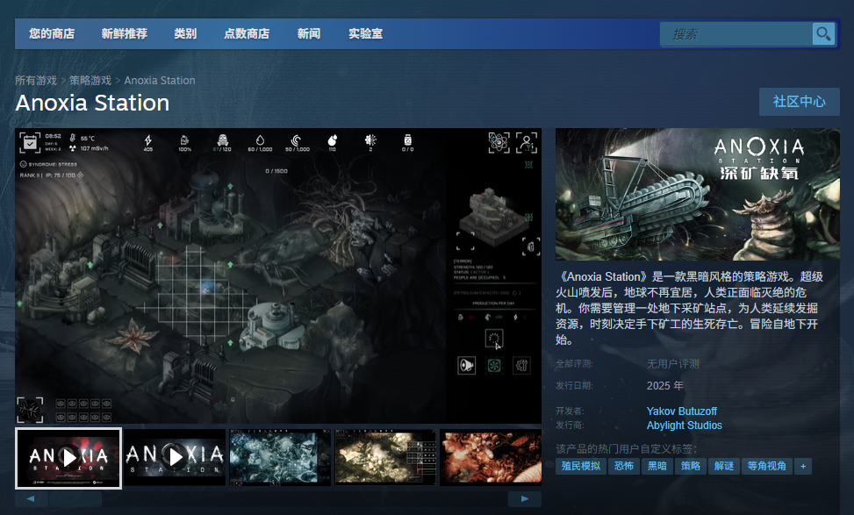
Task: Click the calendar day tracker icon
Action: click(31, 143)
